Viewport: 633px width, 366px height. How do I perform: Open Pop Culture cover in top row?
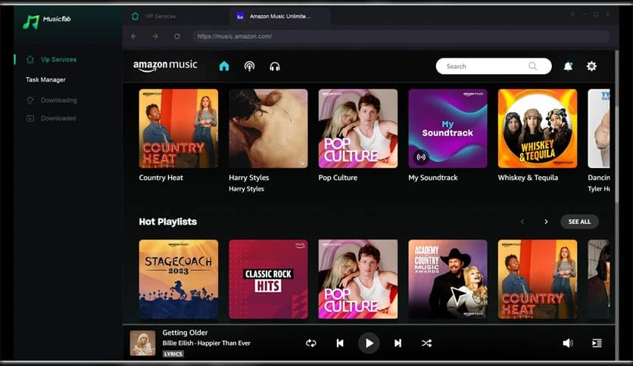357,129
